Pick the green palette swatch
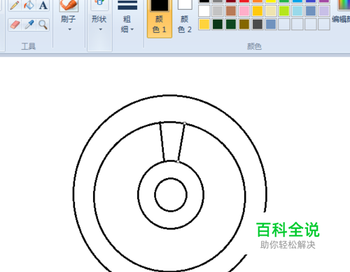The width and height of the screenshot is (350, 272). 284,1
